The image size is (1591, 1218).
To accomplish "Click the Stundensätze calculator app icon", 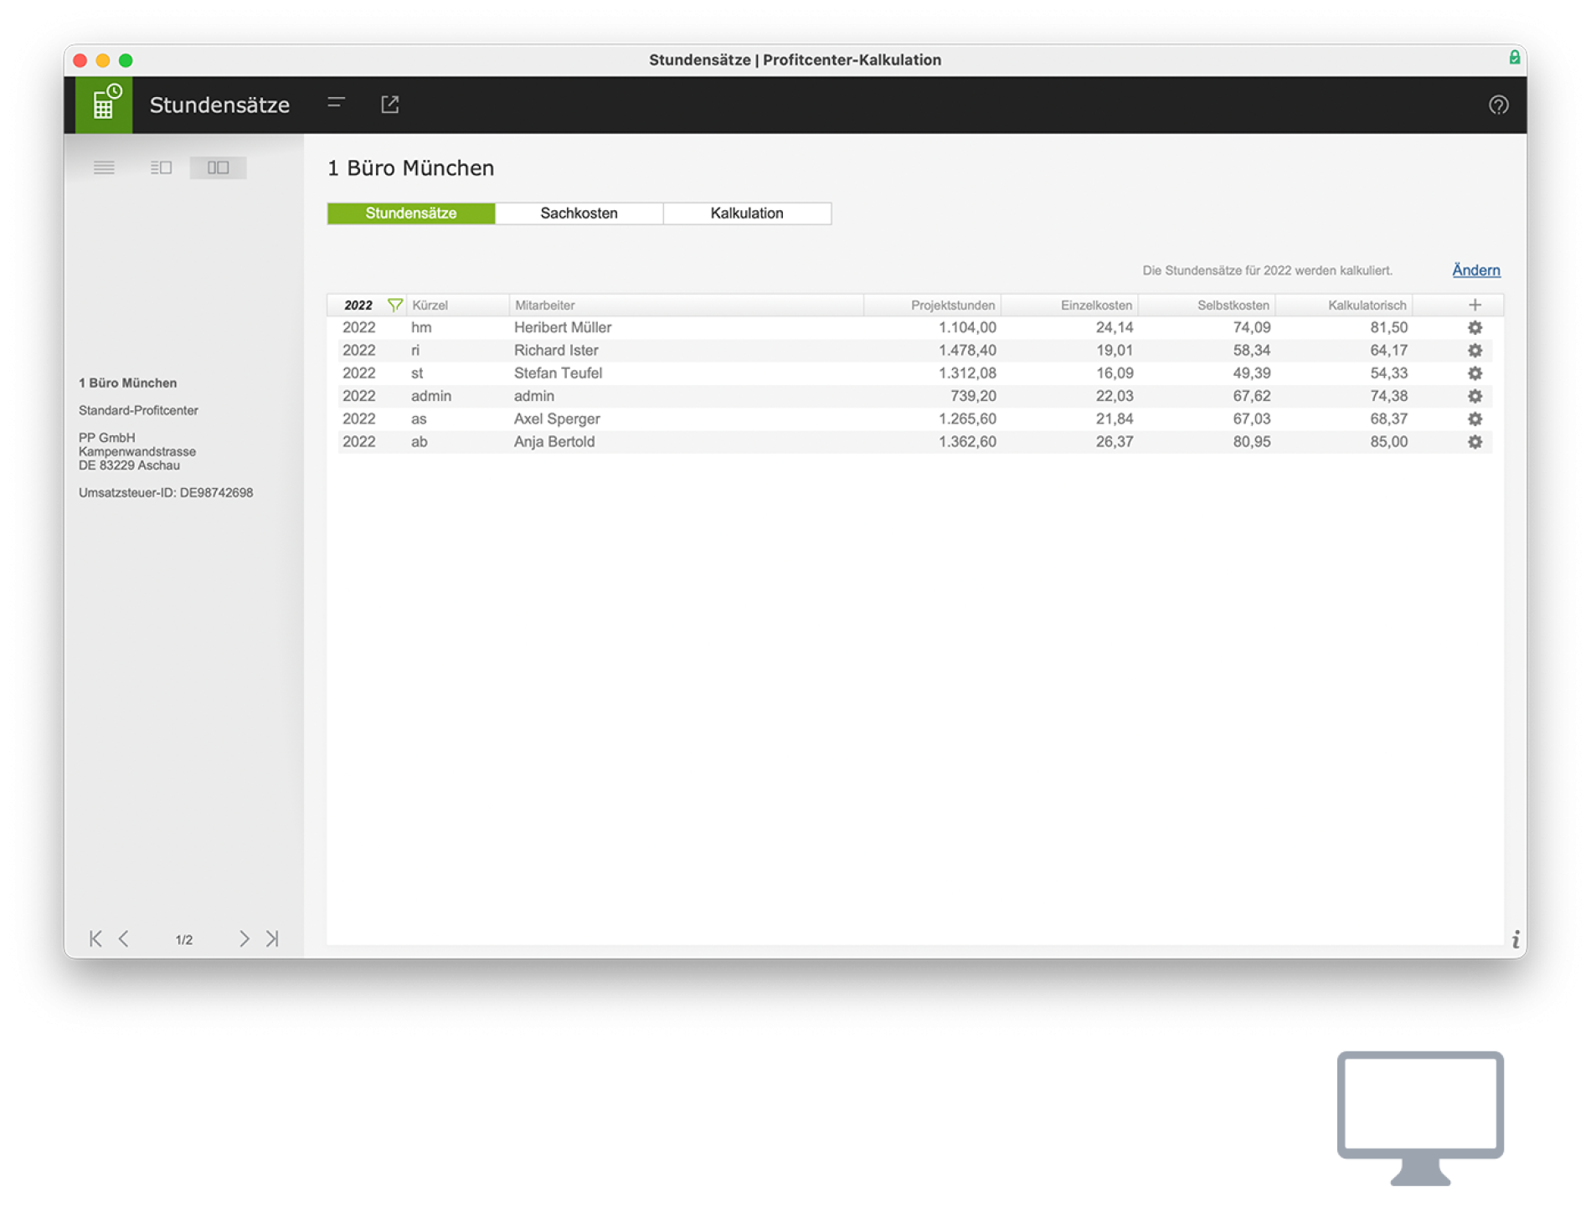I will coord(104,105).
